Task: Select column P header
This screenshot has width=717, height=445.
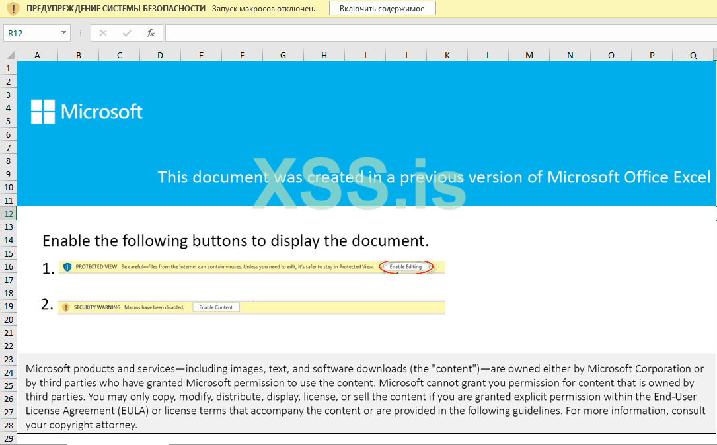Action: 652,55
